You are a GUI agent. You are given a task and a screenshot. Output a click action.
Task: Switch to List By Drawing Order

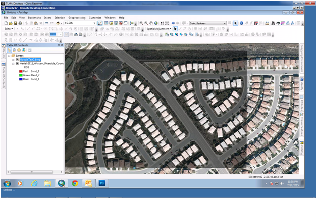point(9,50)
